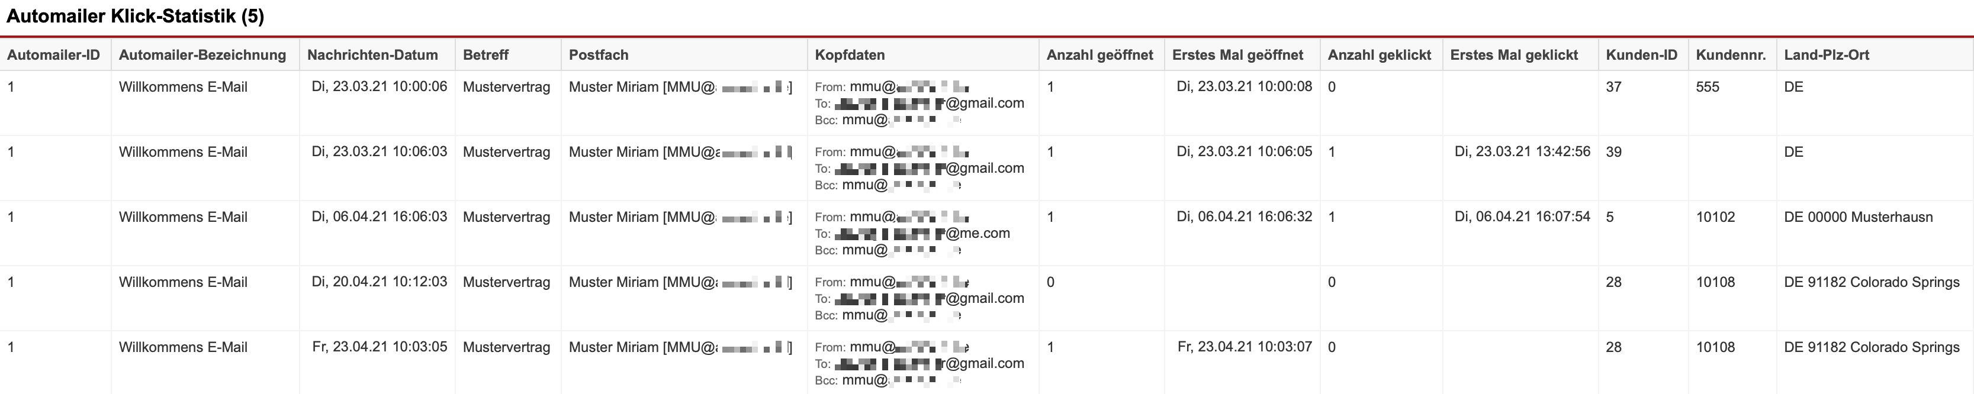This screenshot has height=394, width=1974.
Task: Click the Erstes Mal geöffnet header
Action: (1237, 55)
